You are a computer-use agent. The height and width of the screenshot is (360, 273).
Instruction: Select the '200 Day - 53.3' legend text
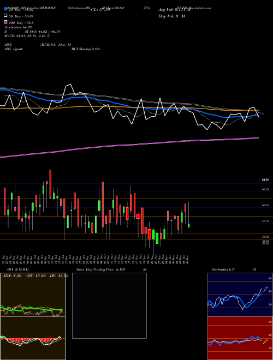pos(21,23)
